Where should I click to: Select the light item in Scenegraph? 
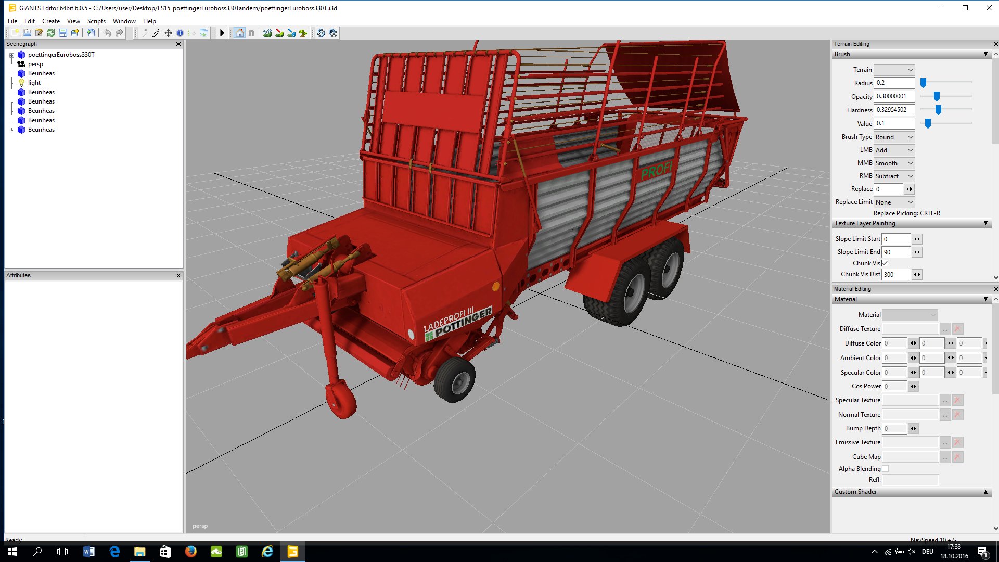[x=34, y=83]
